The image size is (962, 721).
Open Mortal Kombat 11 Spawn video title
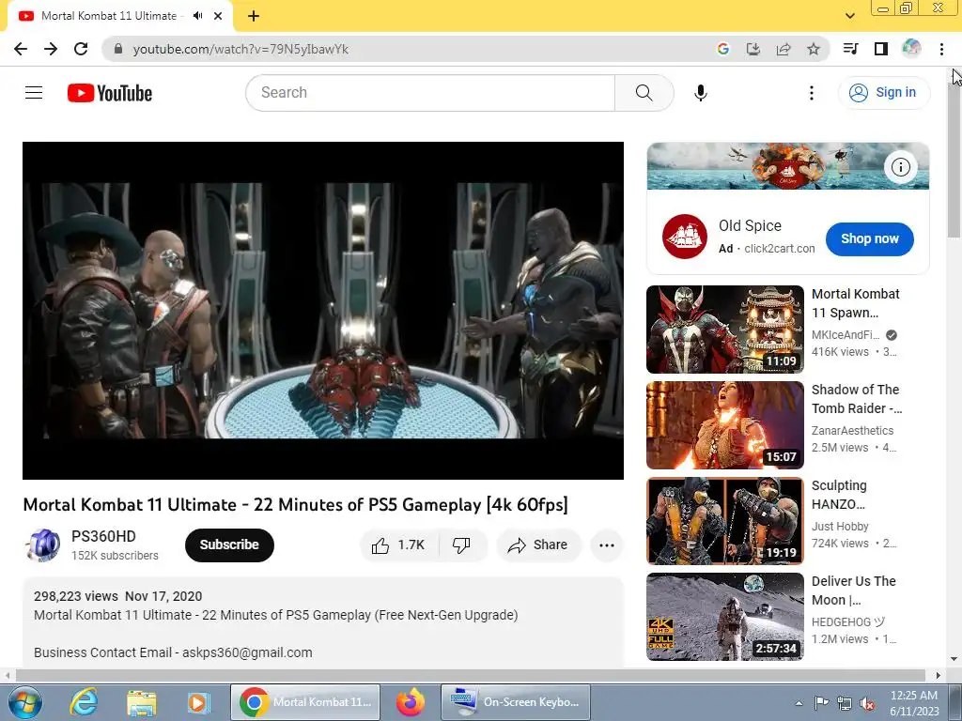click(855, 303)
